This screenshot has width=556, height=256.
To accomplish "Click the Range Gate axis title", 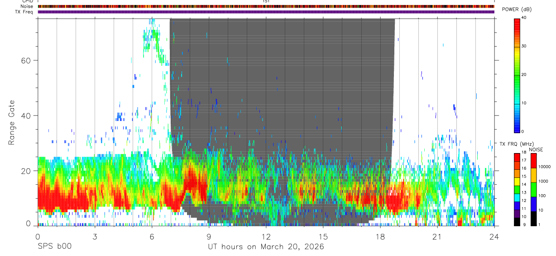I will pos(11,122).
